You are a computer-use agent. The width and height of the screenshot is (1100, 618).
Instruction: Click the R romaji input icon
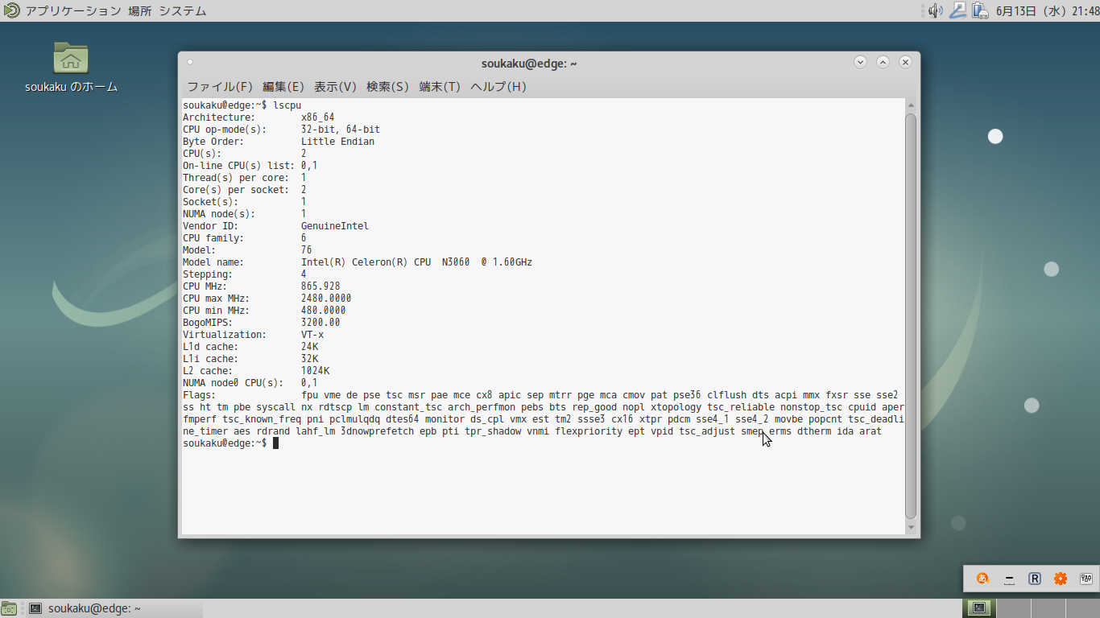tap(1035, 579)
